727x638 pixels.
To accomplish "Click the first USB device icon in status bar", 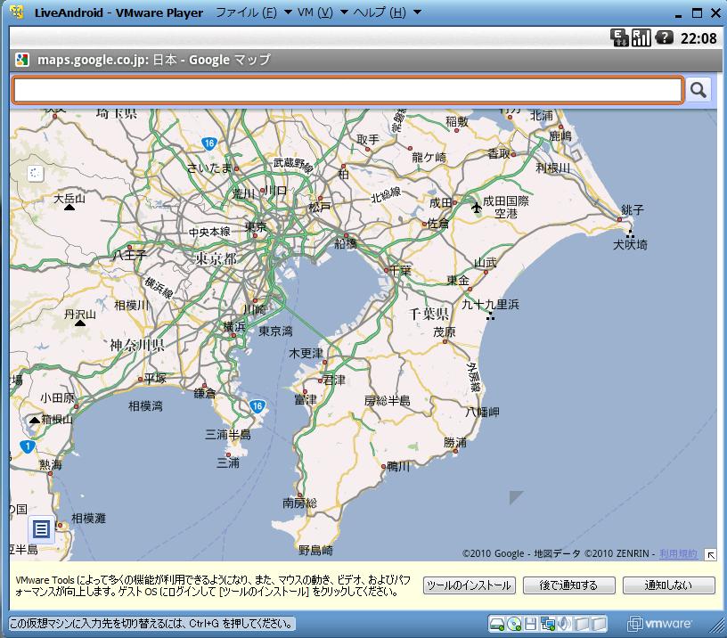I will (x=582, y=624).
